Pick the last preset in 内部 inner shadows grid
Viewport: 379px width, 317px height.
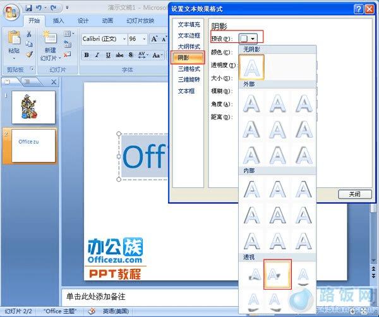[x=304, y=241]
